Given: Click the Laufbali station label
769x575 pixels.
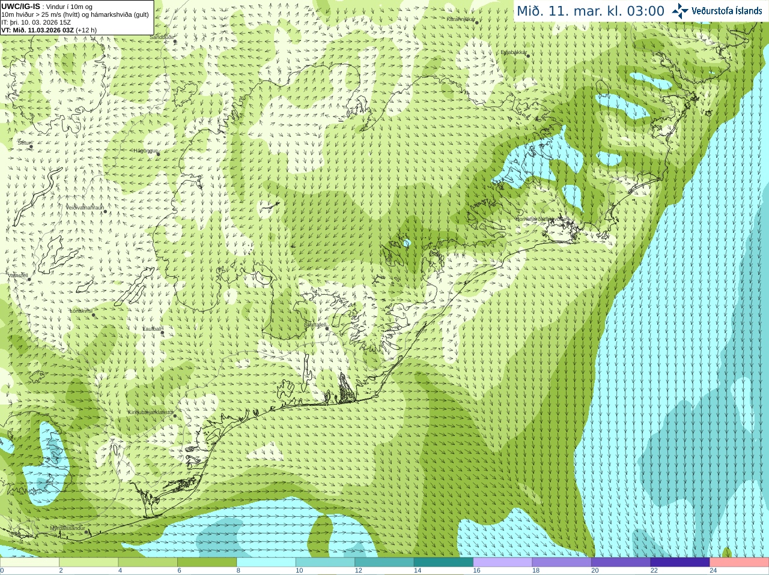Looking at the screenshot, I should tap(153, 329).
